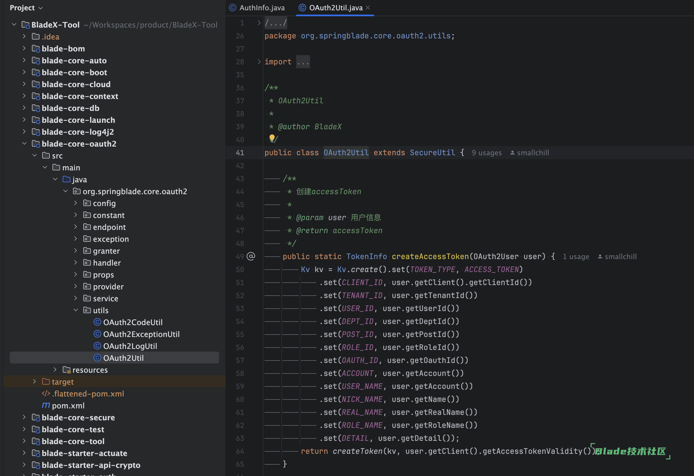Select the blade-core-cloud module icon
The height and width of the screenshot is (476, 694).
pyautogui.click(x=36, y=84)
